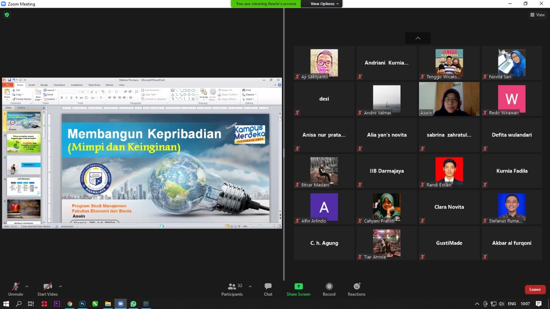Click the Zoom Out minus icon in PowerPoint status bar
The height and width of the screenshot is (309, 550).
[250, 226]
